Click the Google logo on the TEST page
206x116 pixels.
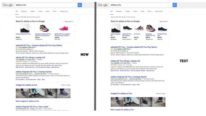tap(103, 5)
